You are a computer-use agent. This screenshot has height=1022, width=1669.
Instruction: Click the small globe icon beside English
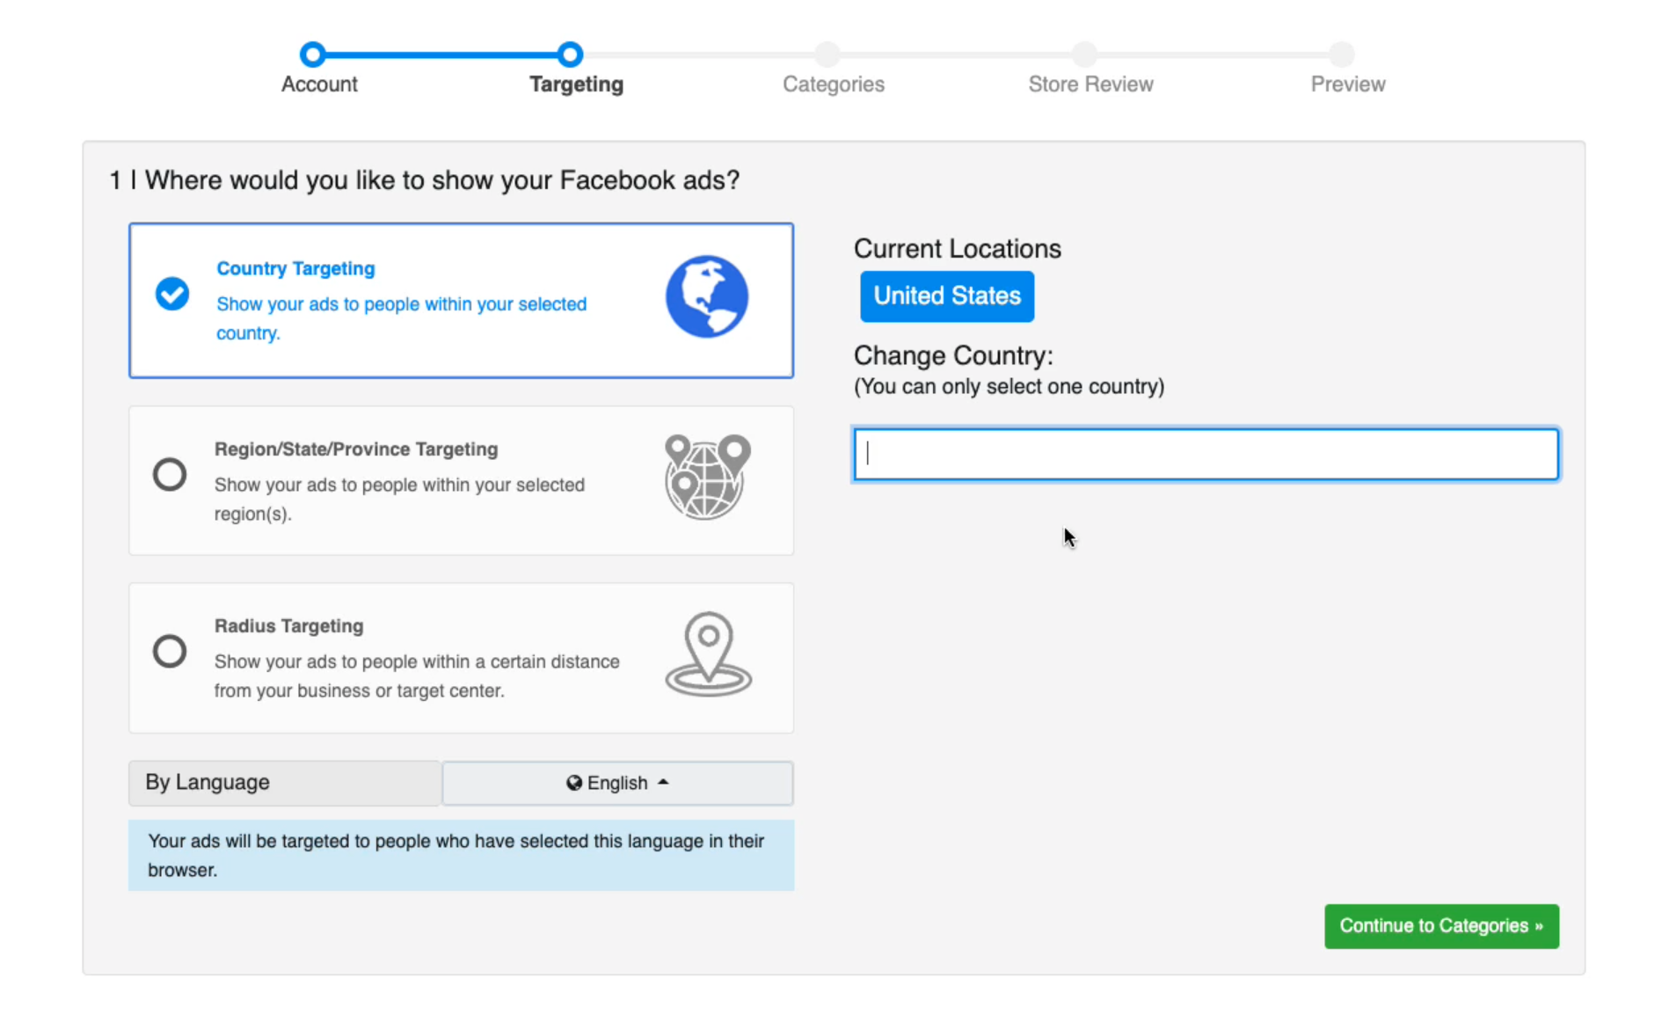574,783
